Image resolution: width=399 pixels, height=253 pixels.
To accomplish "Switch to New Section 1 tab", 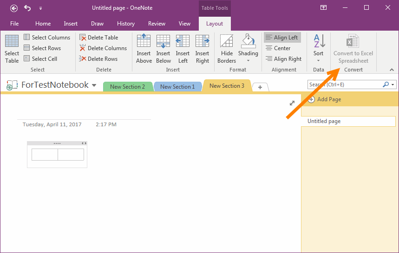I will tap(177, 87).
